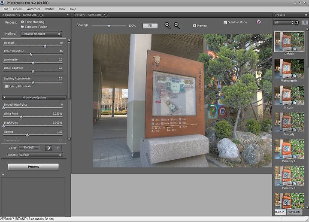Open the View menu
Viewport: 309px width, 222px height.
(62, 9)
